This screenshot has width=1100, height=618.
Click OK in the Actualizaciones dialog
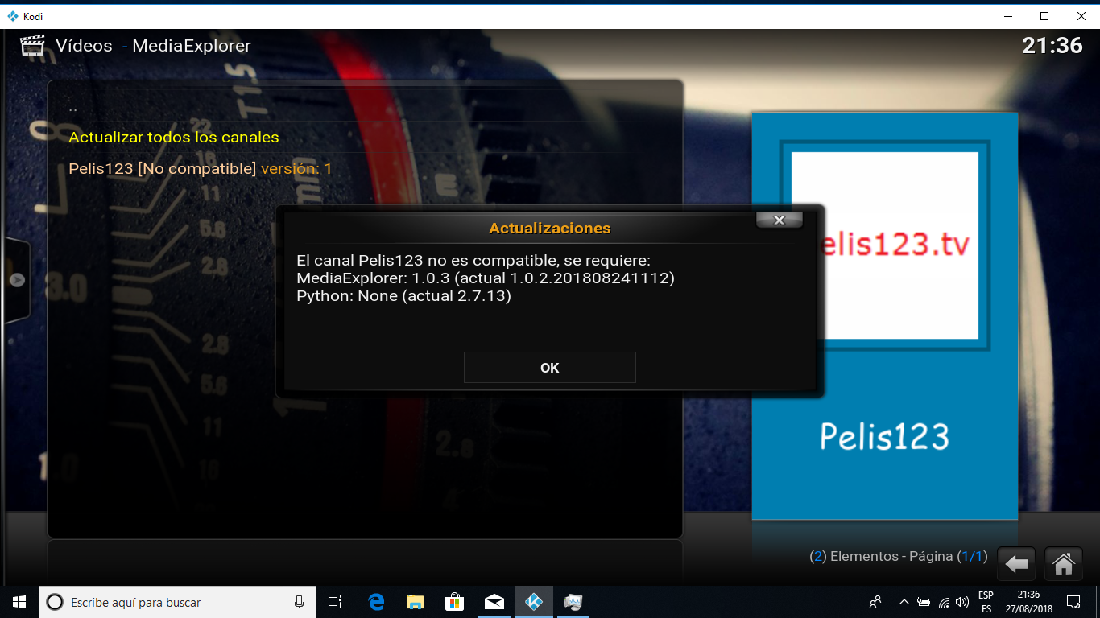pos(550,368)
